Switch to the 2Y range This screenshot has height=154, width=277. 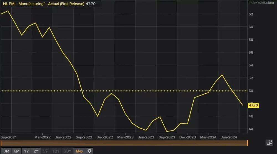click(36, 151)
